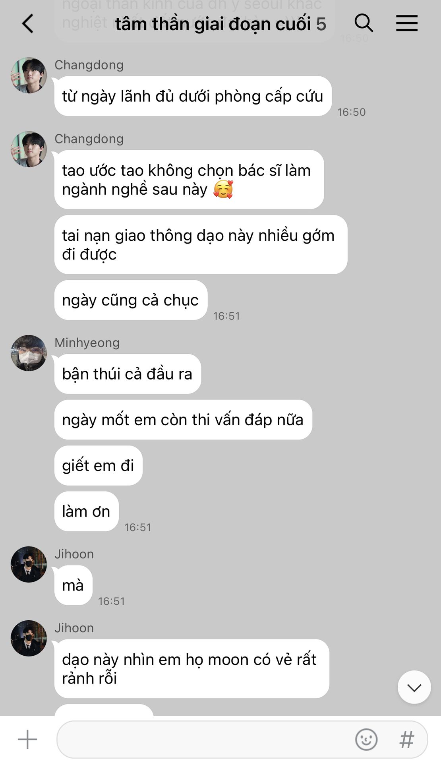Open the emoji sticker picker

click(x=366, y=740)
